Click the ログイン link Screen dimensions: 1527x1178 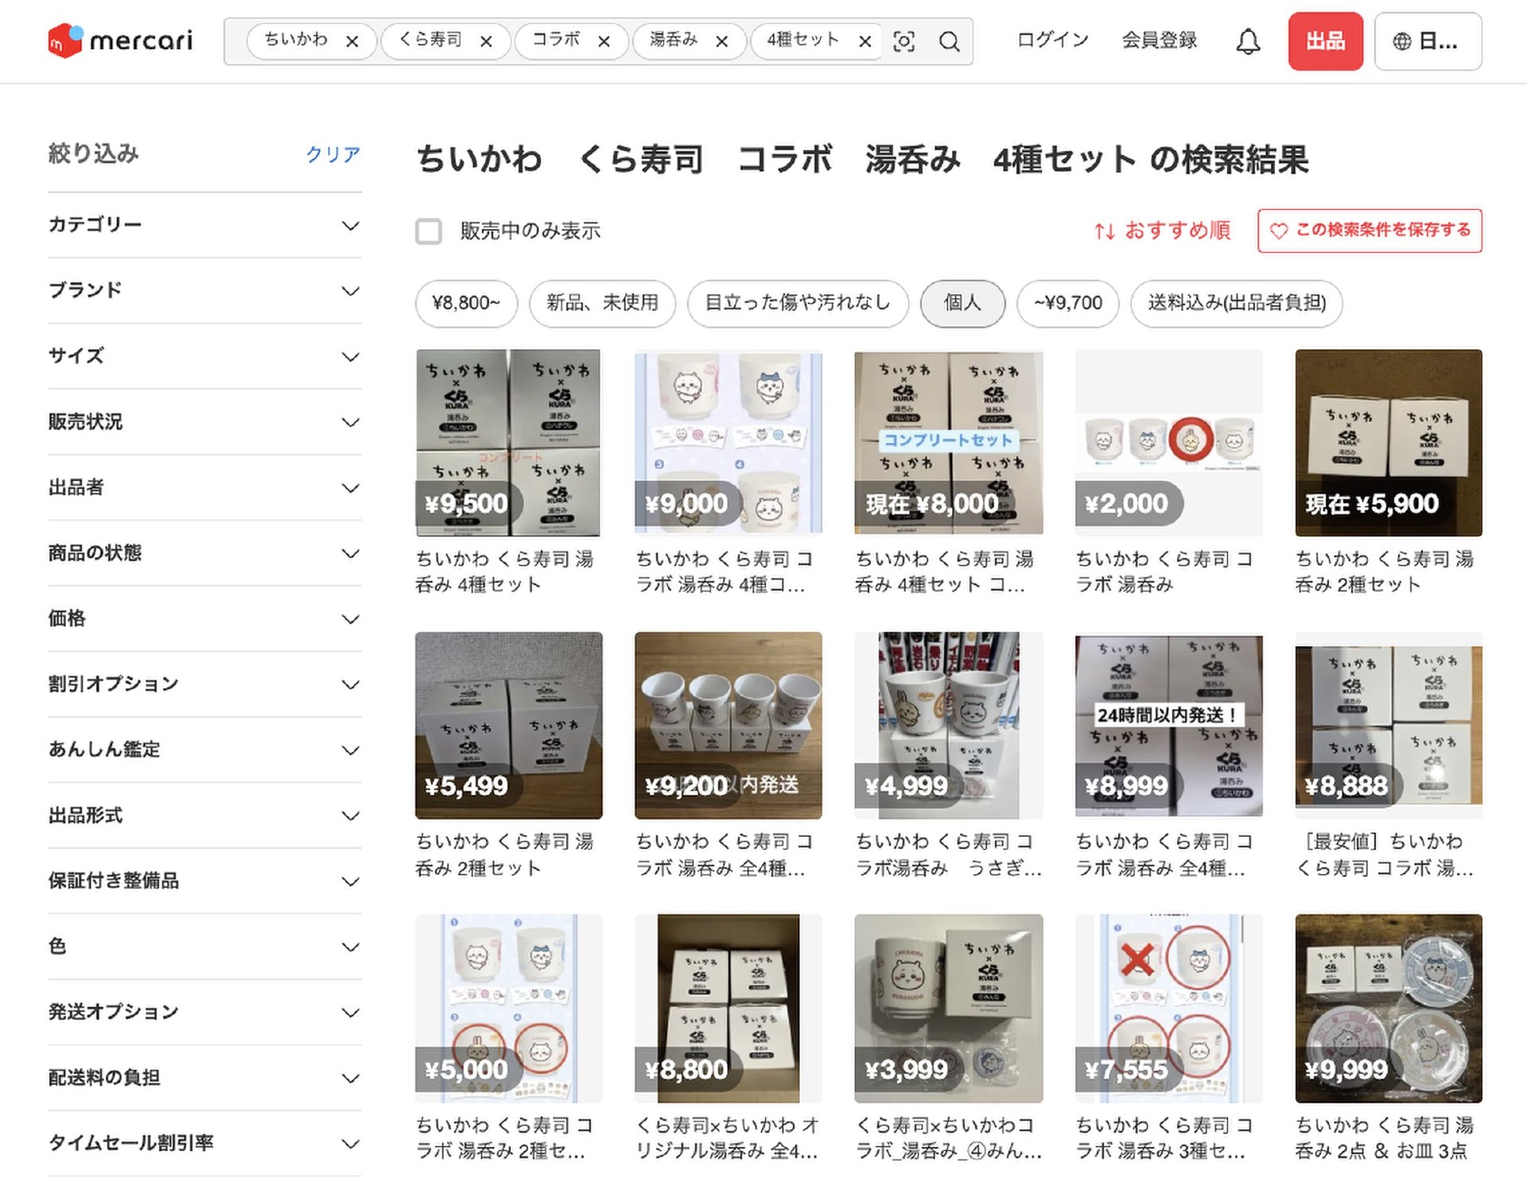(x=1052, y=41)
